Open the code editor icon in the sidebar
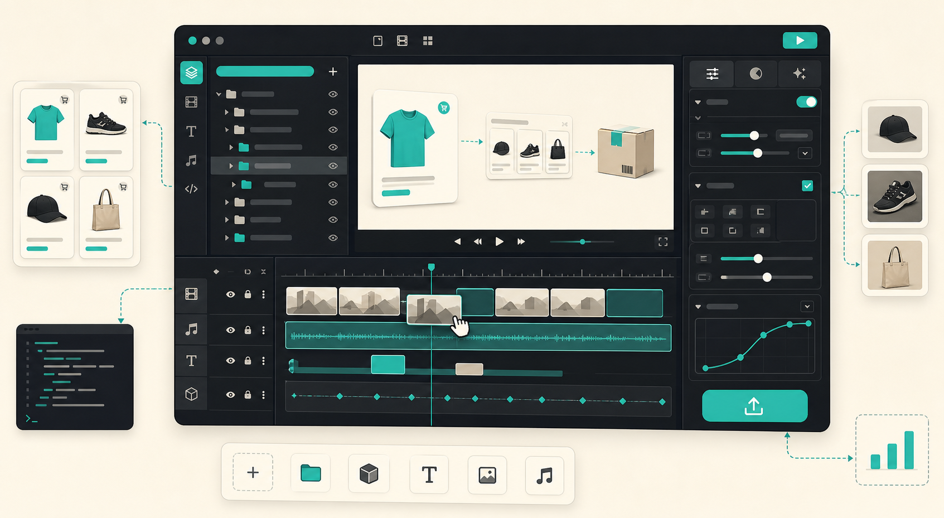 tap(191, 189)
